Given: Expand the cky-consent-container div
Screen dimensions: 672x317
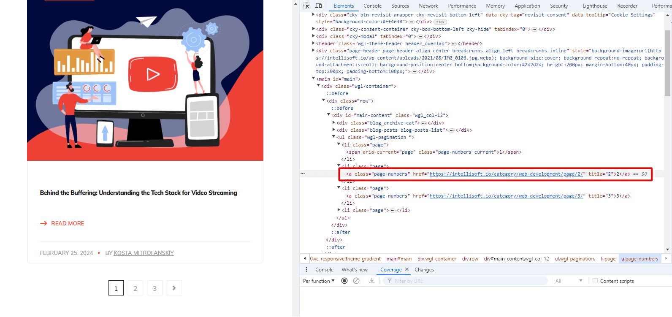Looking at the screenshot, I should click(x=313, y=29).
